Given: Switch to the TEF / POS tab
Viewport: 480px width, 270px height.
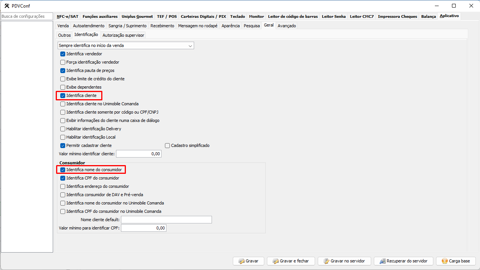Looking at the screenshot, I should [167, 17].
